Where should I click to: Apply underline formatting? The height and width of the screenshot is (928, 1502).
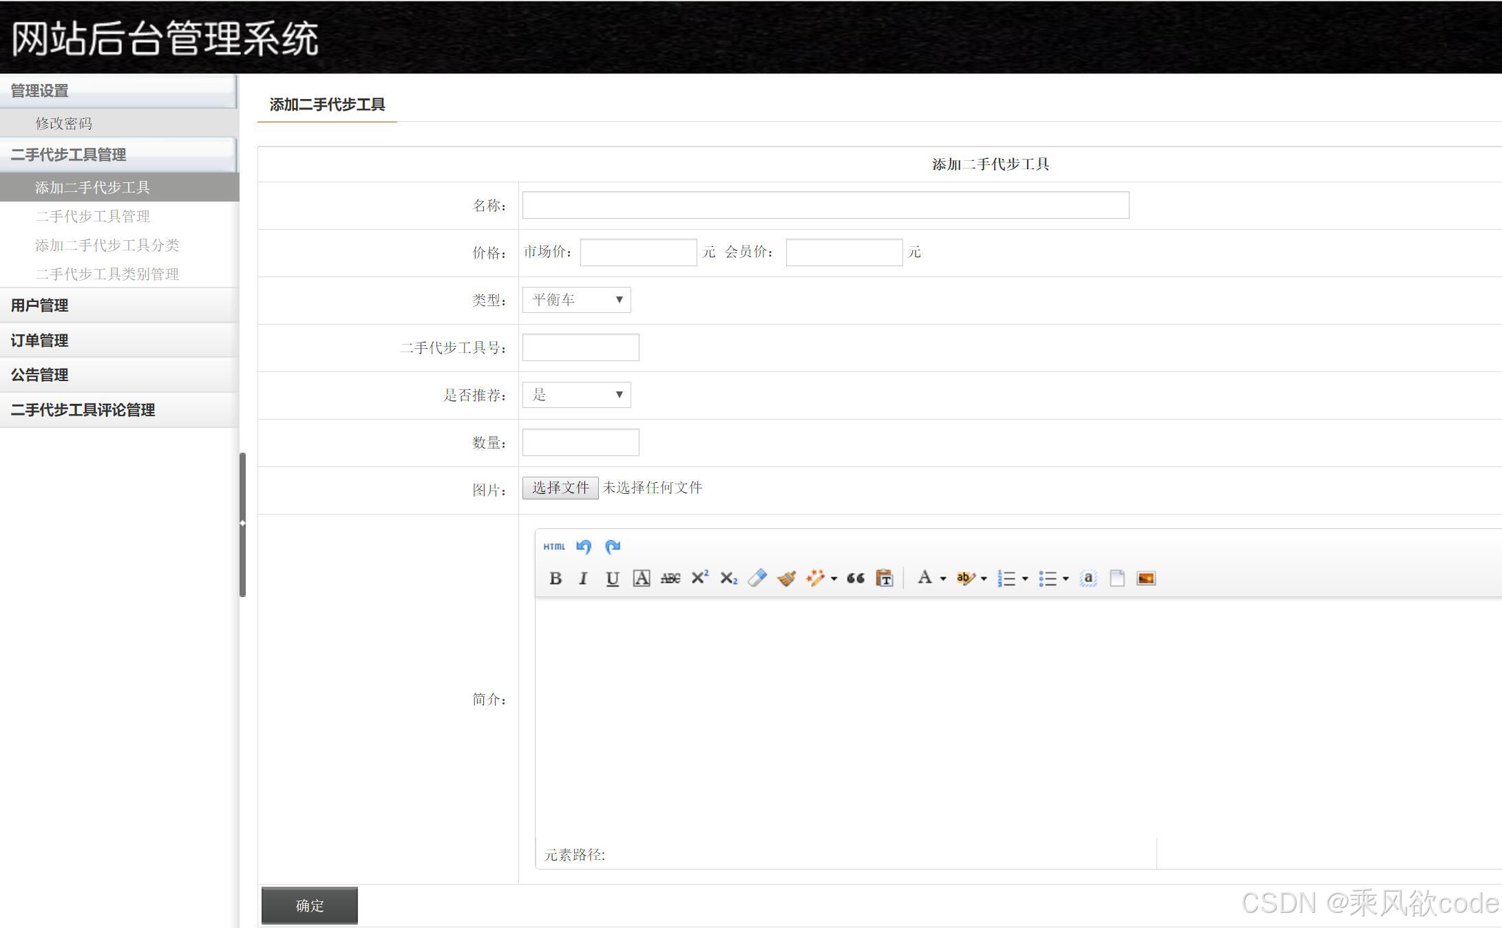612,579
